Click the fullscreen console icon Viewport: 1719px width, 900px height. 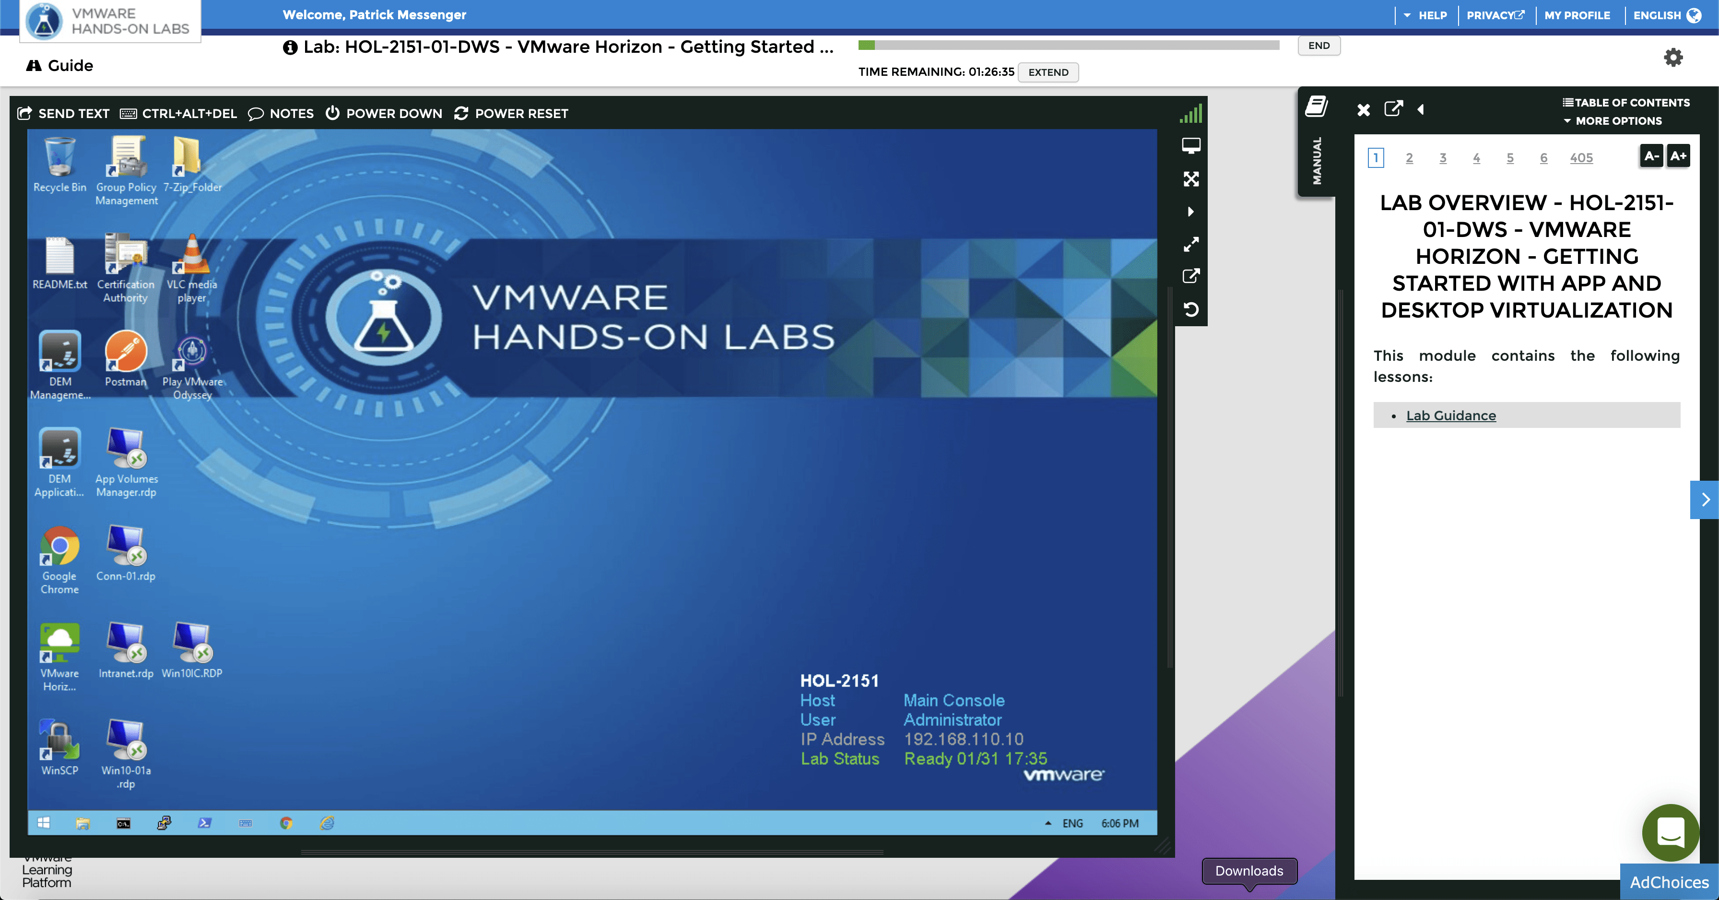pos(1190,179)
